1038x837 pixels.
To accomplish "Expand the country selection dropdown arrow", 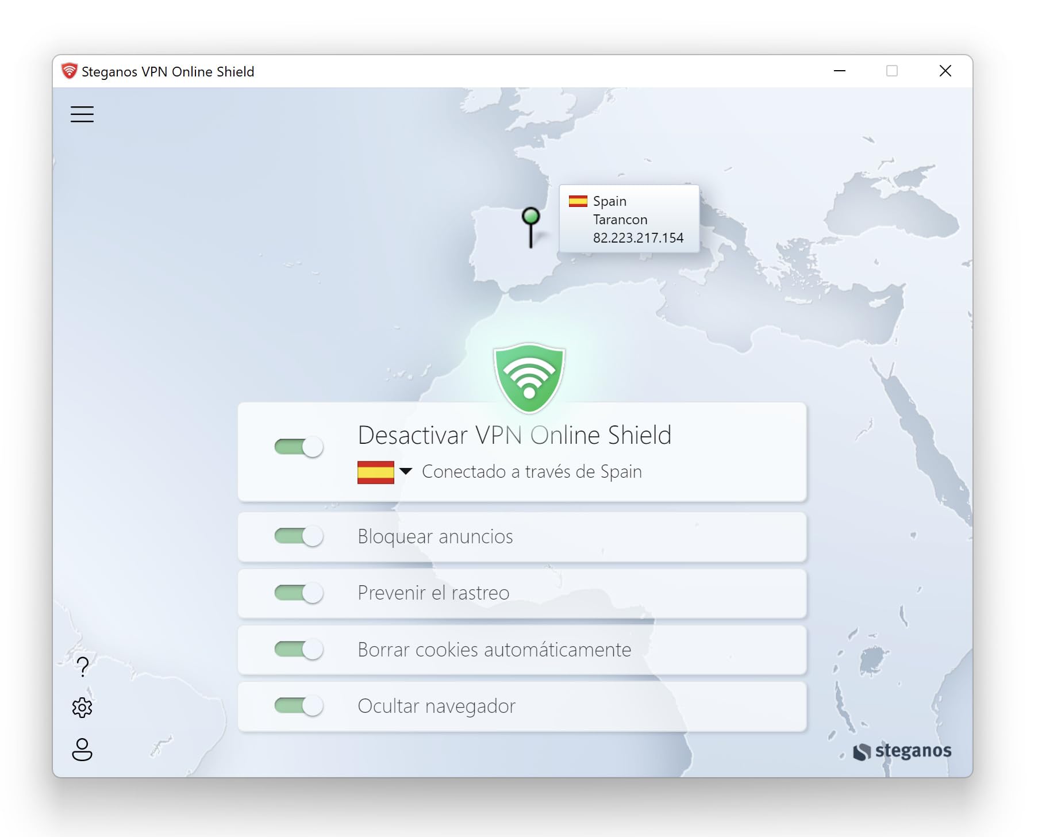I will (406, 471).
